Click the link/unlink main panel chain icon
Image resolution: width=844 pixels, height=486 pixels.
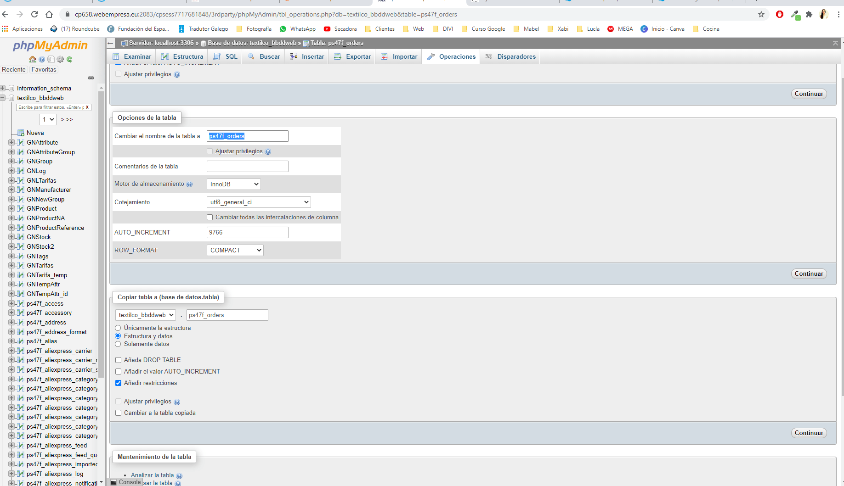pos(91,78)
